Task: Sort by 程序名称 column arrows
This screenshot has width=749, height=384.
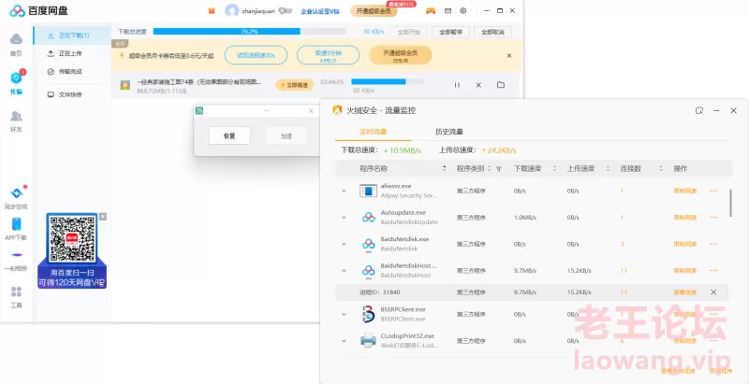Action: [444, 169]
